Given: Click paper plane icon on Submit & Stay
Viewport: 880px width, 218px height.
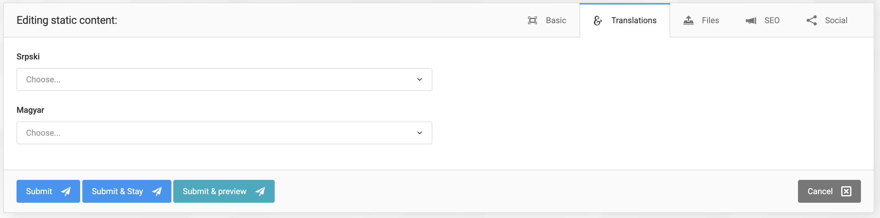Looking at the screenshot, I should pyautogui.click(x=157, y=191).
